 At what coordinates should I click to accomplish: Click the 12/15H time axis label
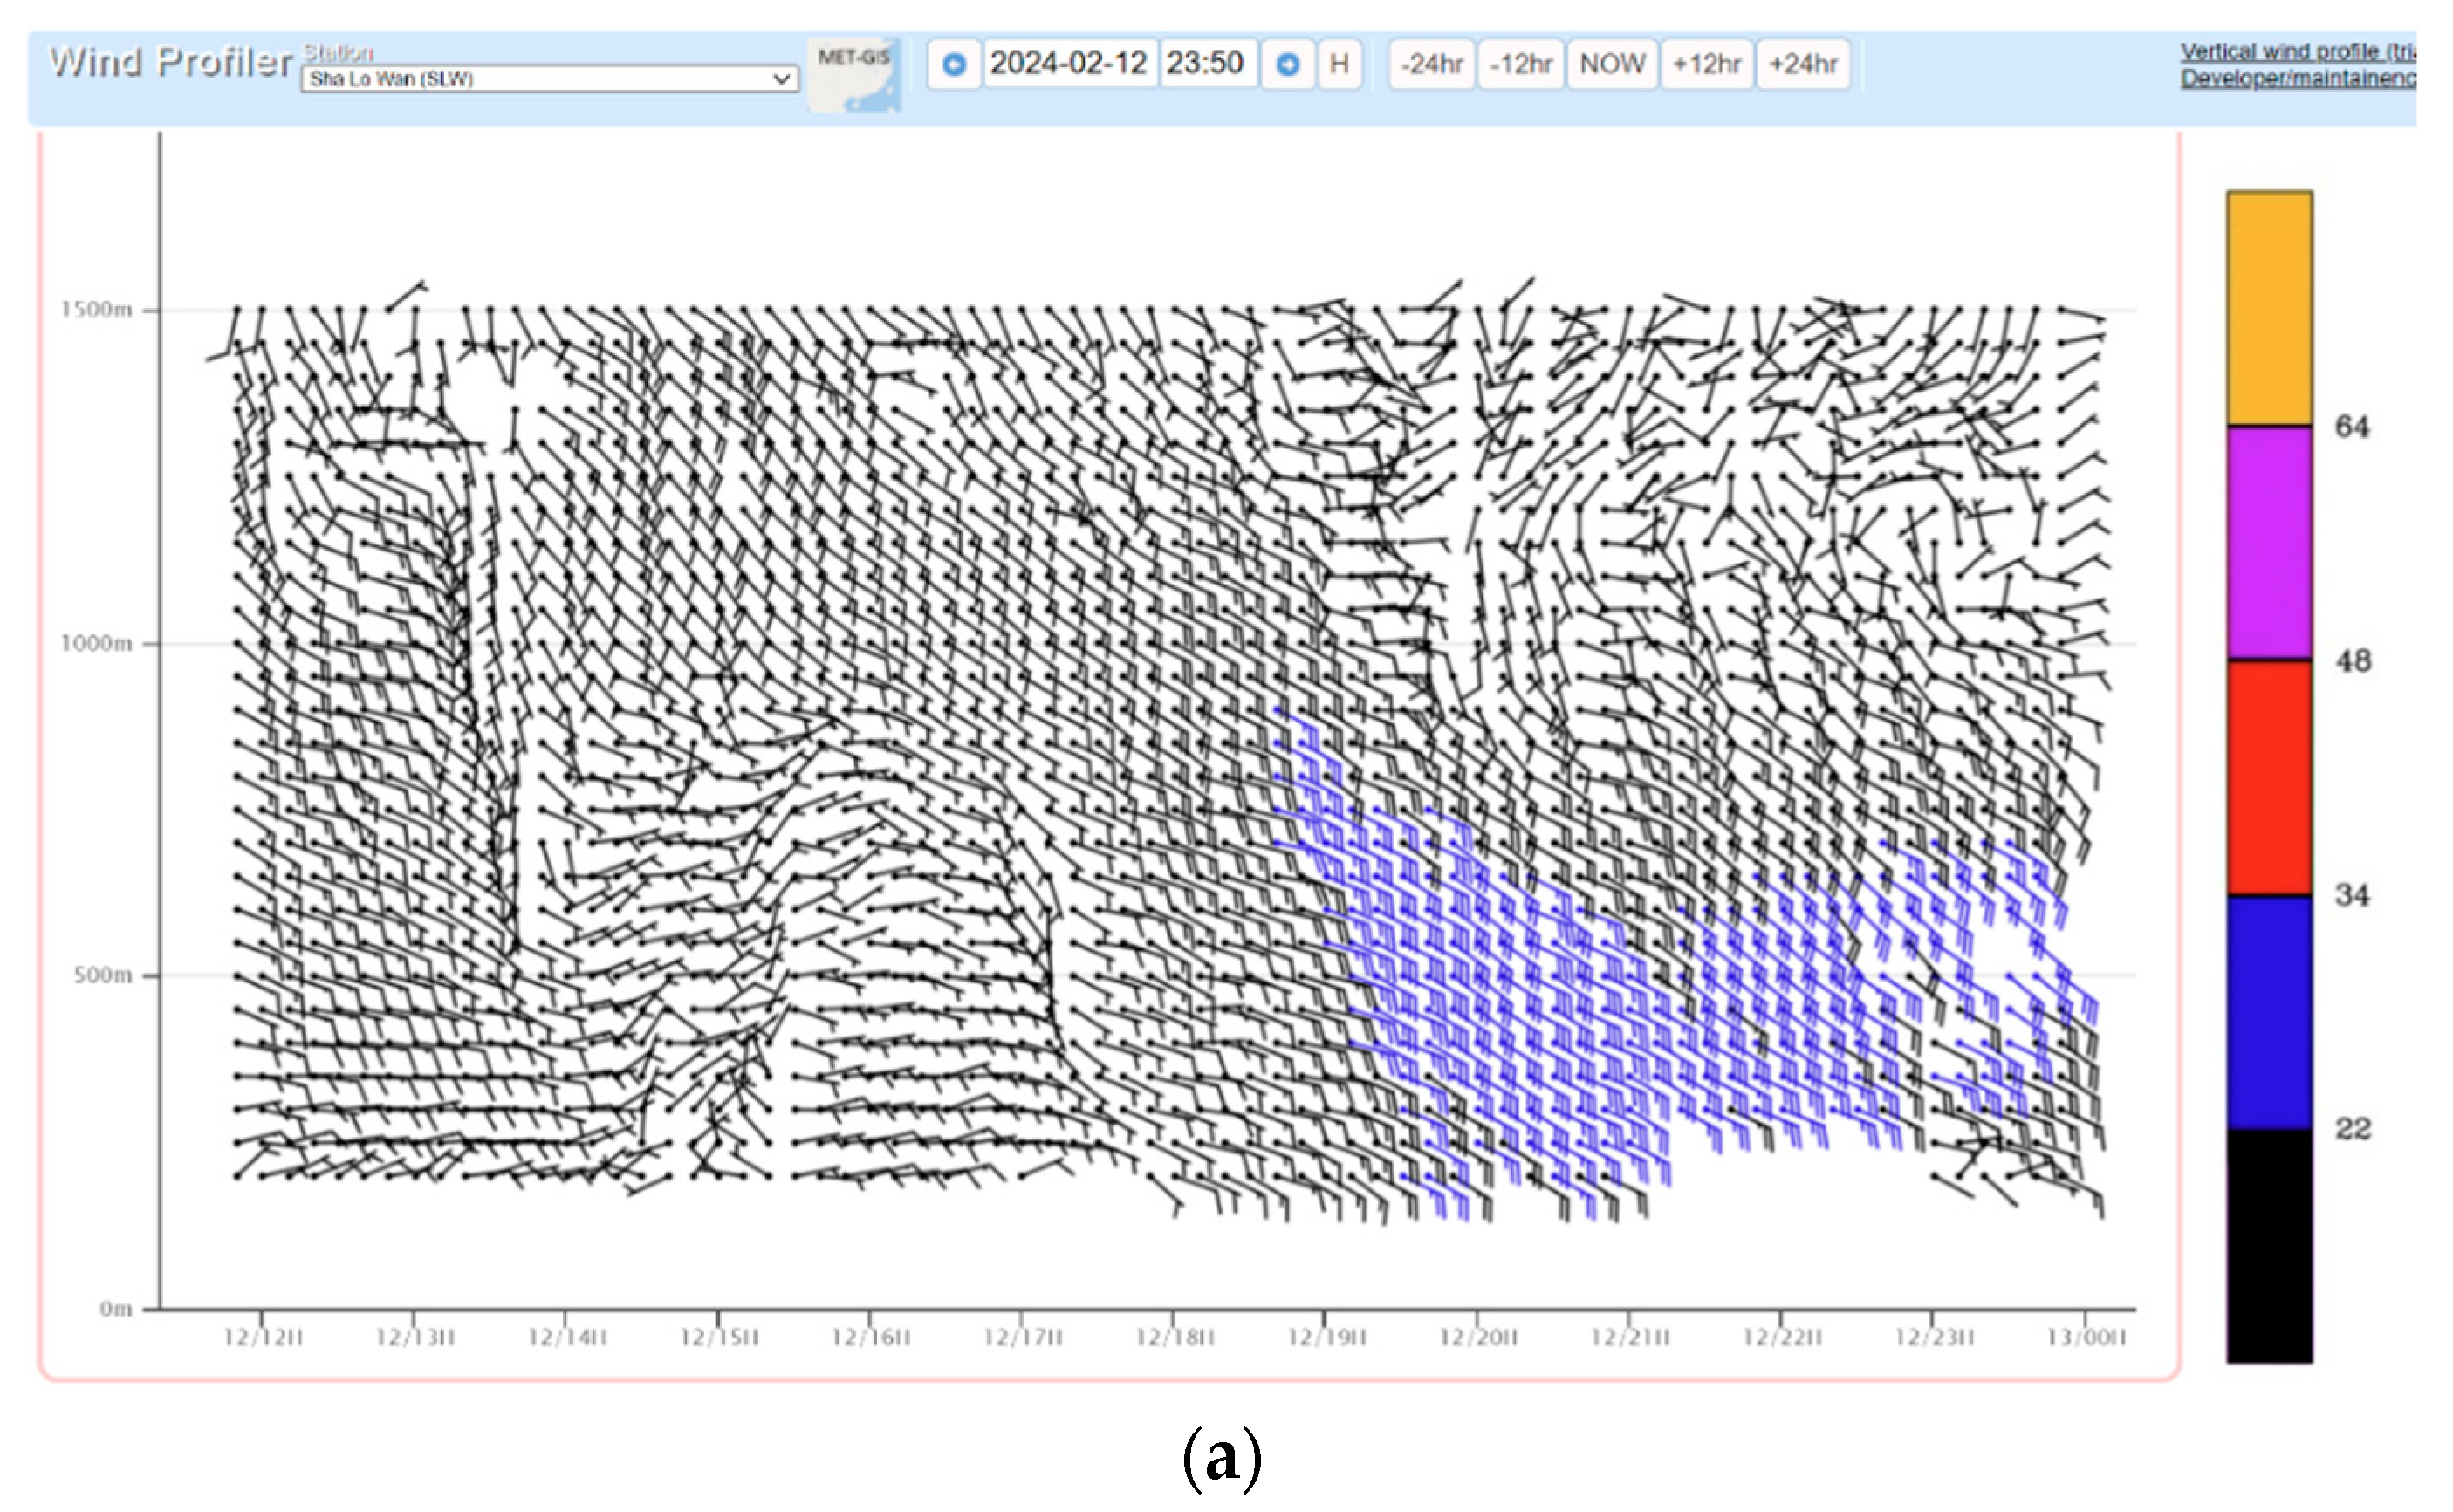[x=719, y=1337]
